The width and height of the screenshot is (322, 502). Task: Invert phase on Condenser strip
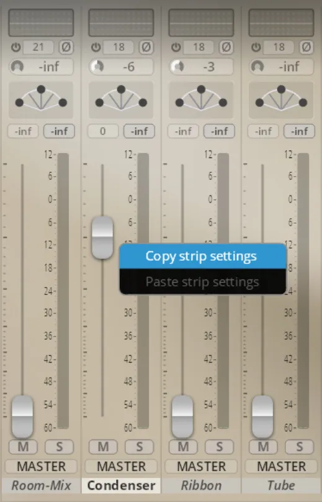146,47
